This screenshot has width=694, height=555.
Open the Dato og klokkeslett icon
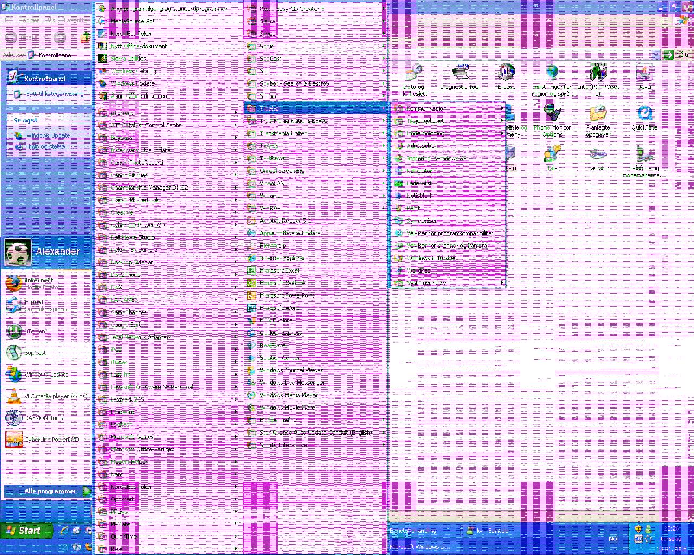(x=414, y=80)
